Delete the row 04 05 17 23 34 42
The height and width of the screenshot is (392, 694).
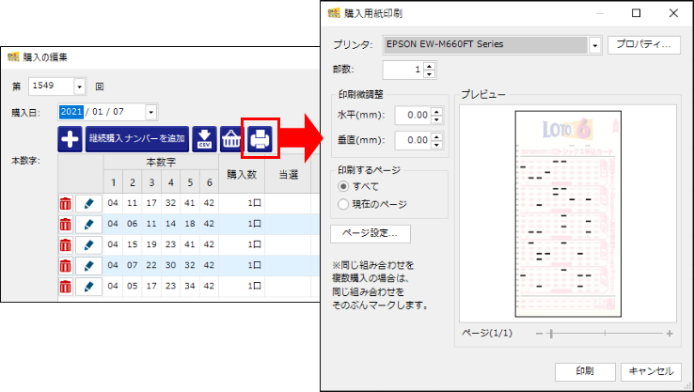[x=66, y=287]
